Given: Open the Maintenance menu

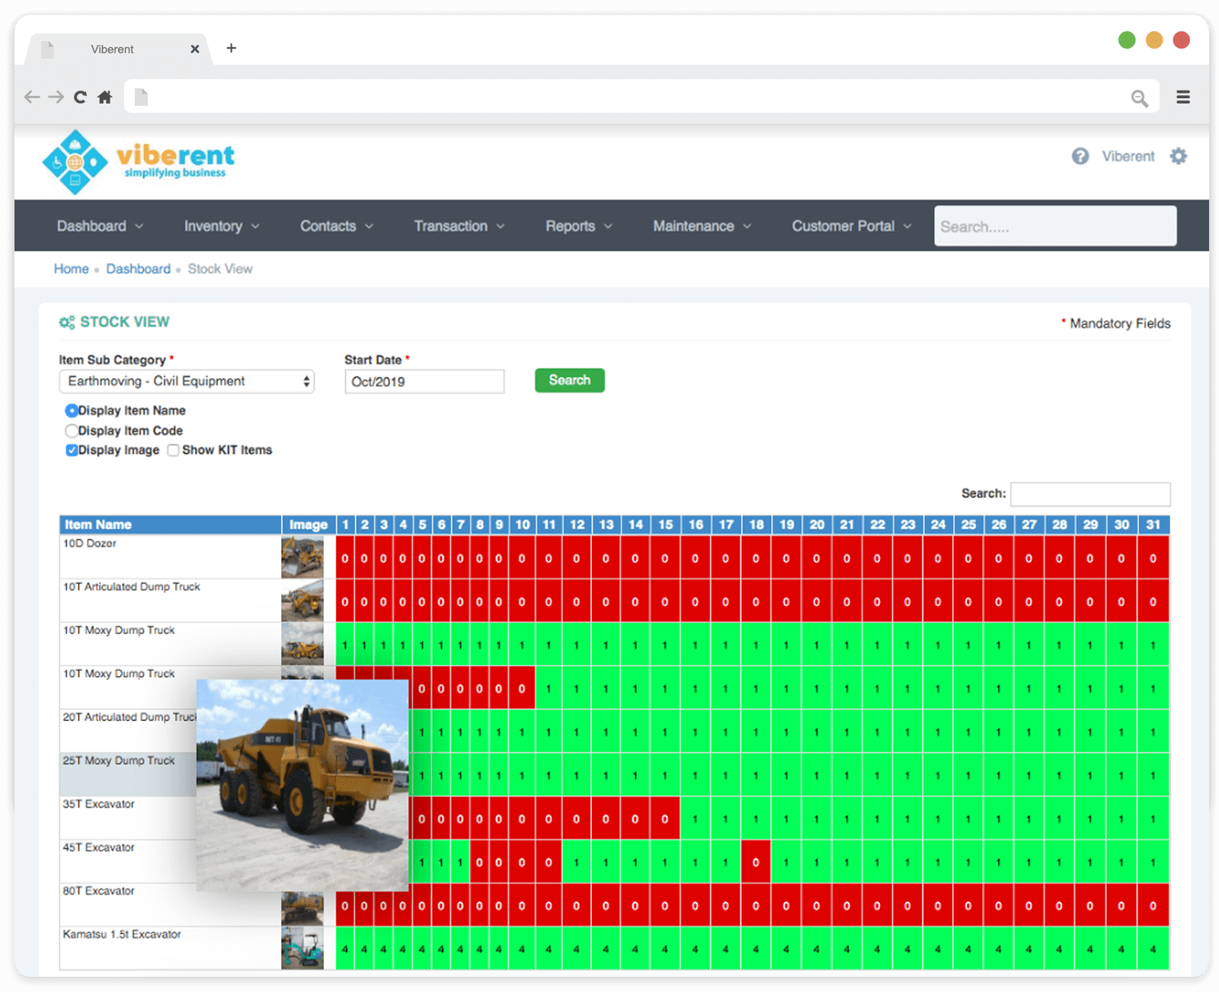Looking at the screenshot, I should click(x=702, y=226).
